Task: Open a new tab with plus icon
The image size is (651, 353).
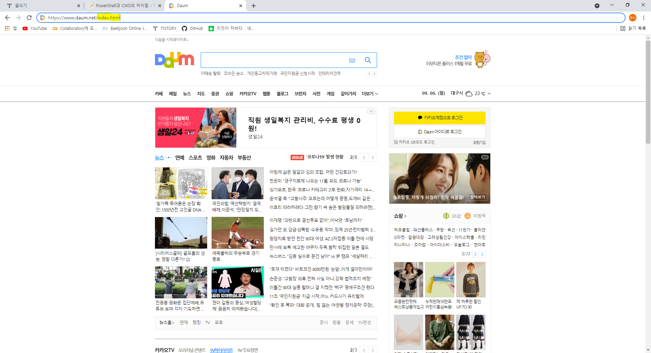Action: [x=254, y=6]
